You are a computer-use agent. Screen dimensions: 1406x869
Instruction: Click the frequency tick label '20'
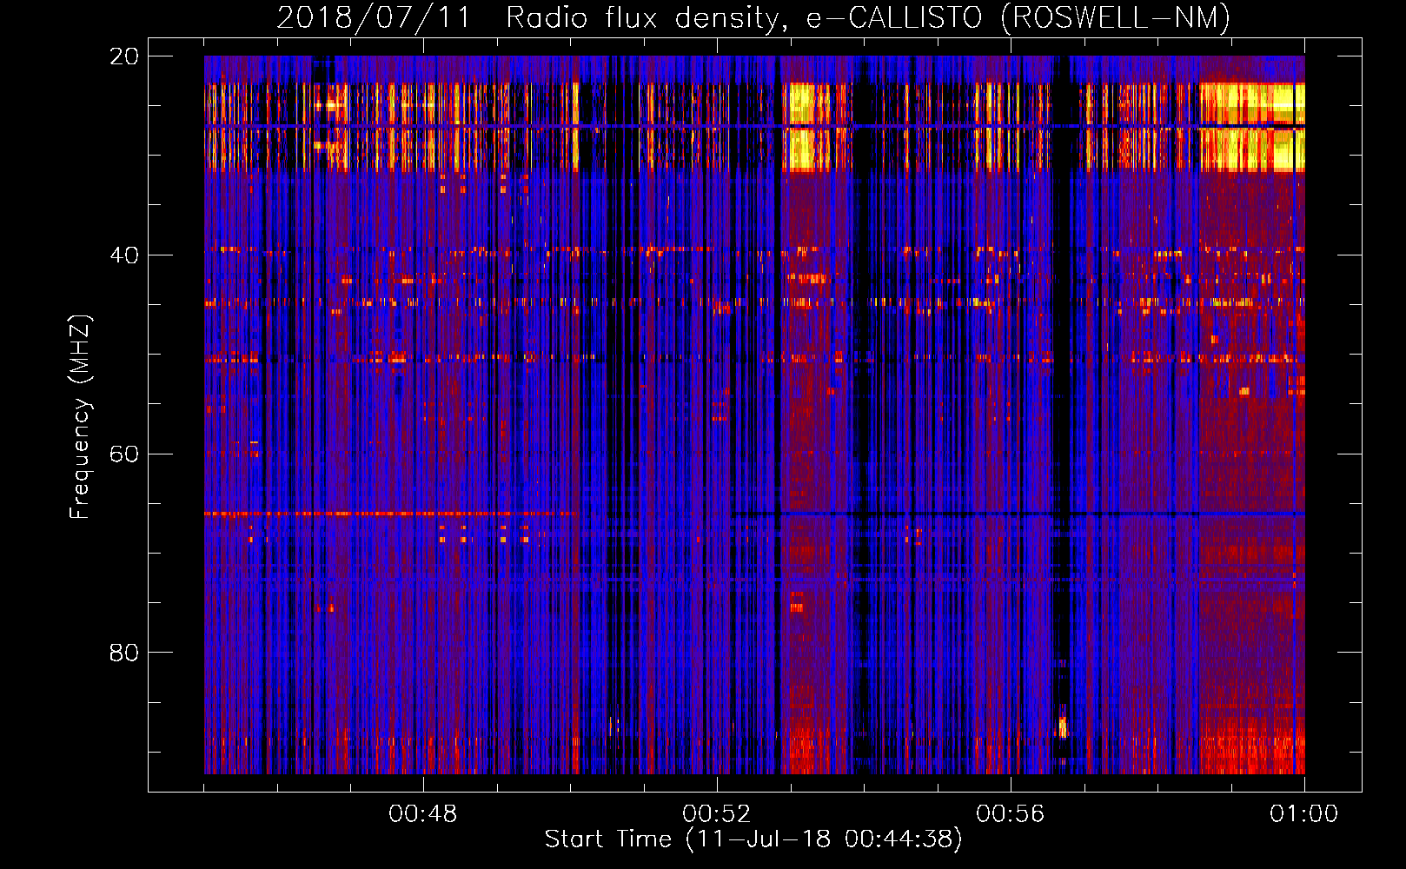click(x=124, y=56)
